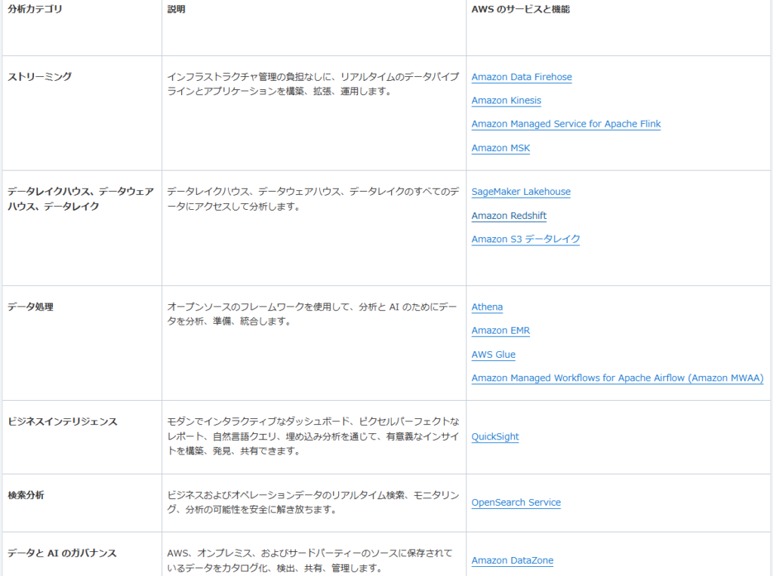Open the Amazon EMR link

[x=500, y=331]
